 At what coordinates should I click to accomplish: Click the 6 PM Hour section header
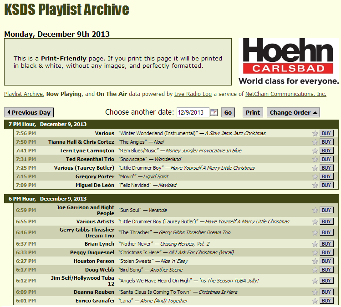pos(171,199)
